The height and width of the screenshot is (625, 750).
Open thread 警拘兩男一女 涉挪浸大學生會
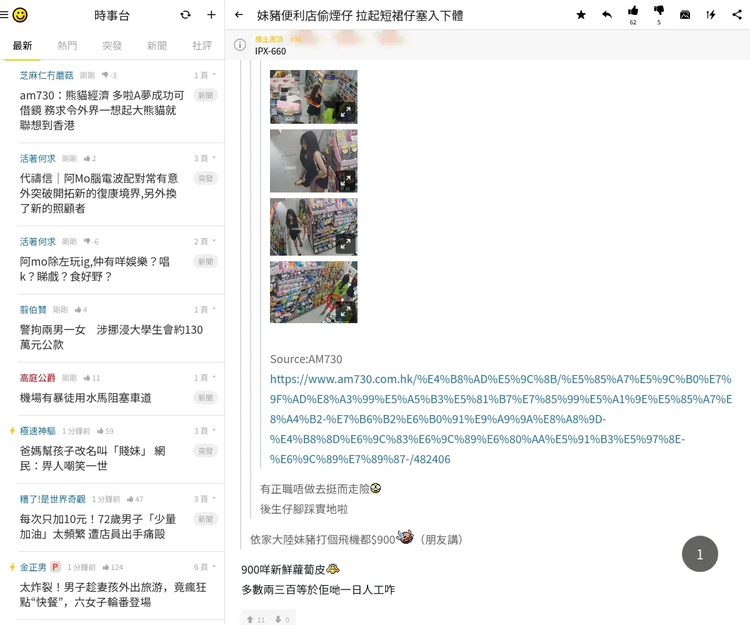[x=111, y=337]
